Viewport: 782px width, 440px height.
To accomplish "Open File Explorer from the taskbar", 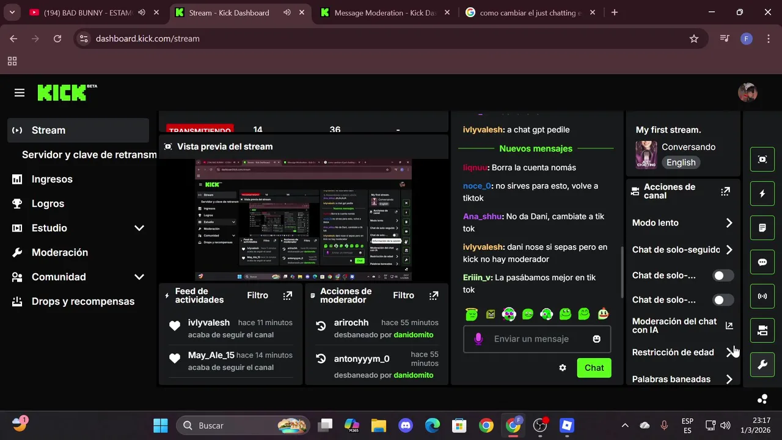I will (x=379, y=425).
